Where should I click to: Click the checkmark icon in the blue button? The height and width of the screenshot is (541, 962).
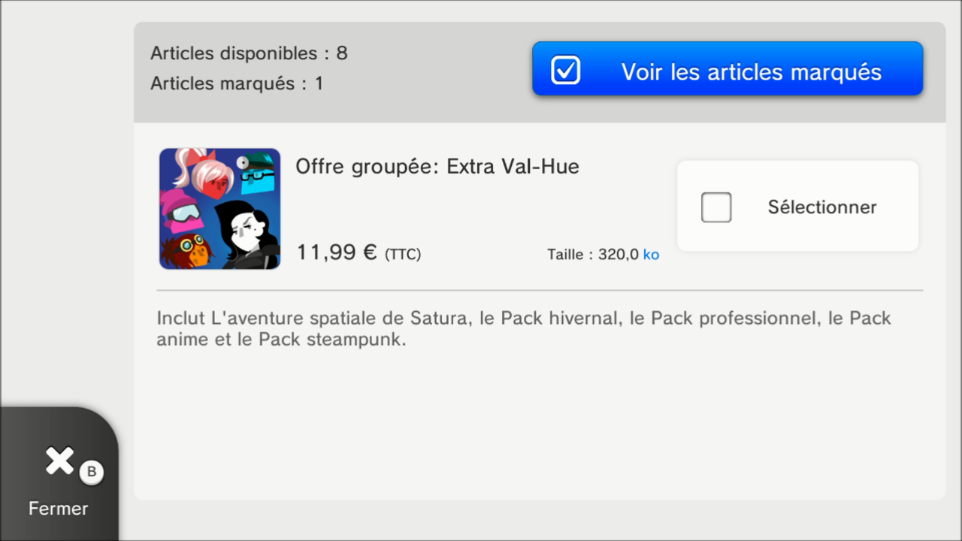[565, 71]
